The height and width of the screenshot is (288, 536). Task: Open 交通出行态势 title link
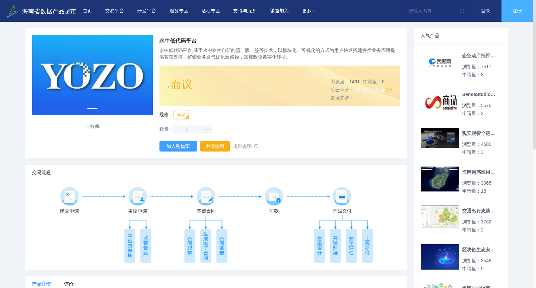tap(478, 211)
